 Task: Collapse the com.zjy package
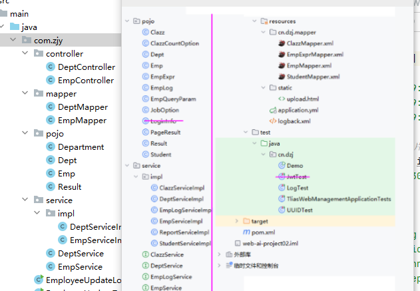(15, 41)
